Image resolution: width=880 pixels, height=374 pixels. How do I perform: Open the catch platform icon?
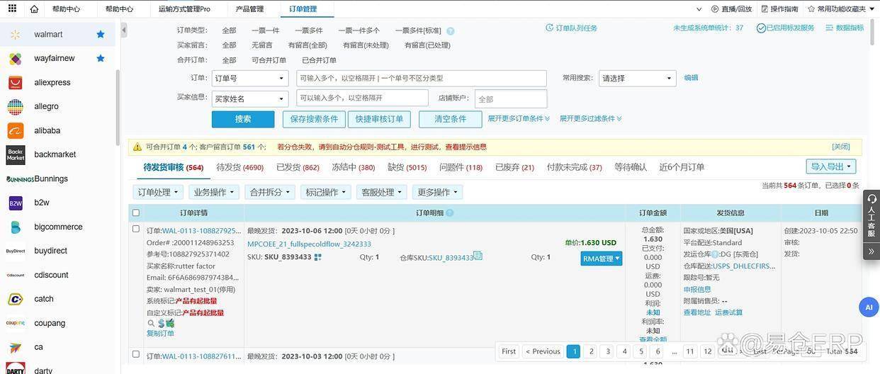15,299
